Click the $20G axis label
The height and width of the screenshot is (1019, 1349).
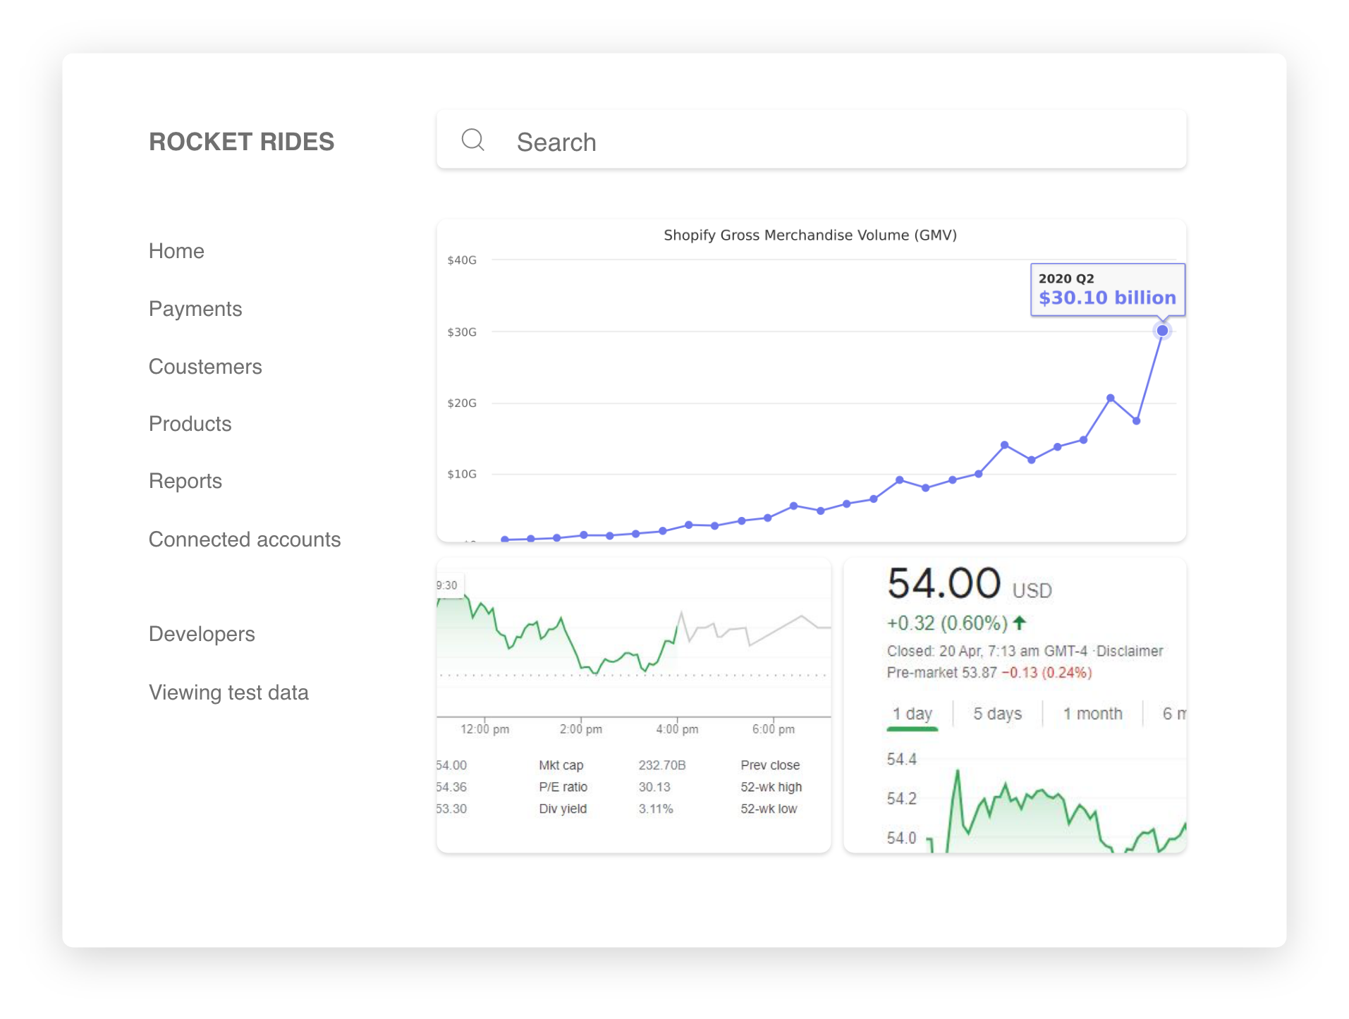[x=462, y=403]
